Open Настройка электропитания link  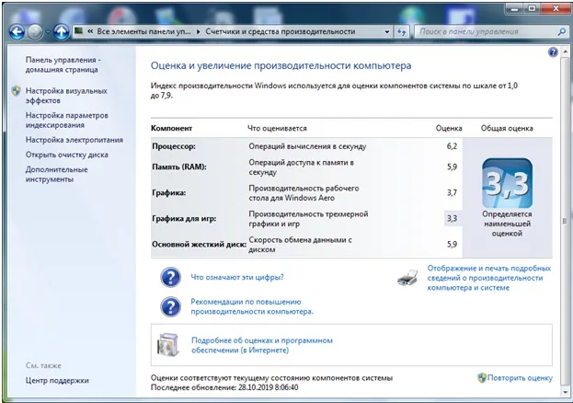click(x=74, y=140)
